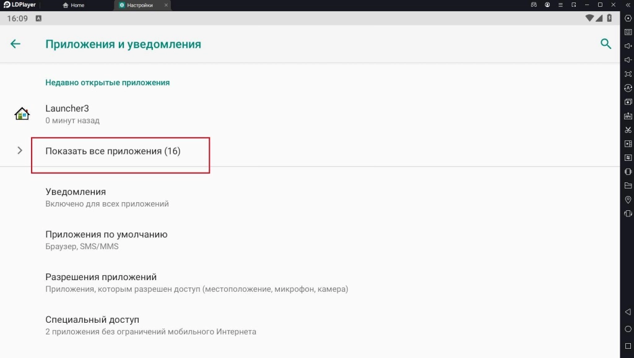The width and height of the screenshot is (634, 358).
Task: Open search in Приложения и уведомления
Action: point(606,44)
